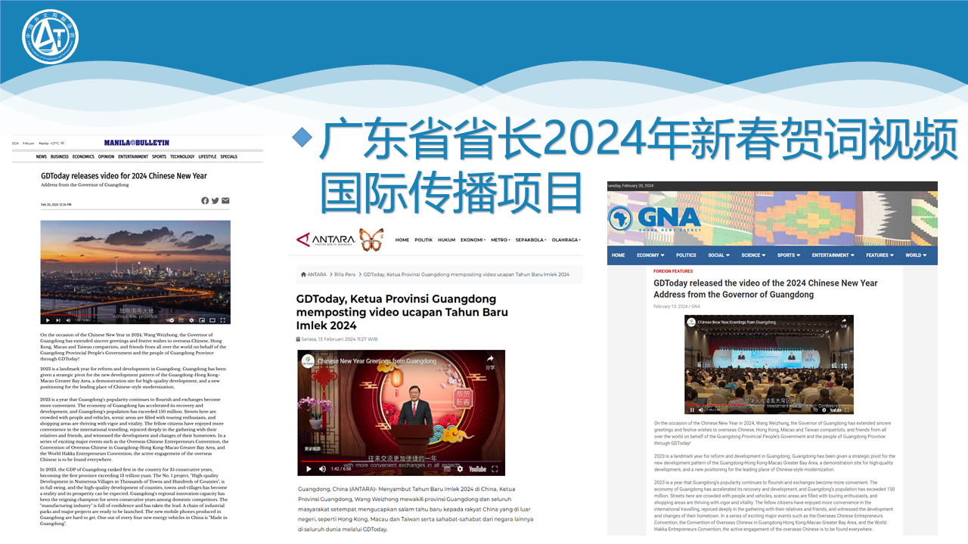This screenshot has height=544, width=968.
Task: Skip to next in Manila Bulletin video player
Action: coord(58,320)
